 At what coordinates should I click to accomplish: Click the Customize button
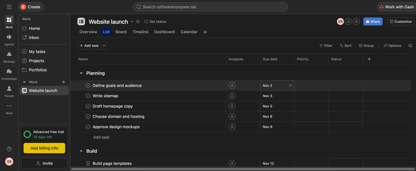click(401, 22)
